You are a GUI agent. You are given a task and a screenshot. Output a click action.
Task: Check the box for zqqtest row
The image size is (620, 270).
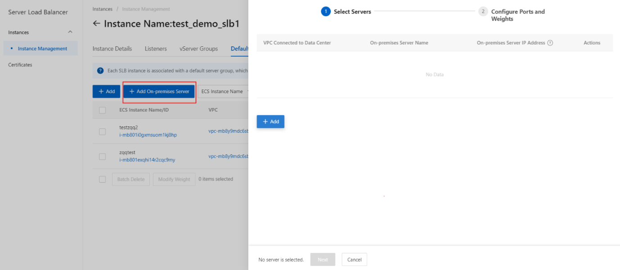[102, 157]
